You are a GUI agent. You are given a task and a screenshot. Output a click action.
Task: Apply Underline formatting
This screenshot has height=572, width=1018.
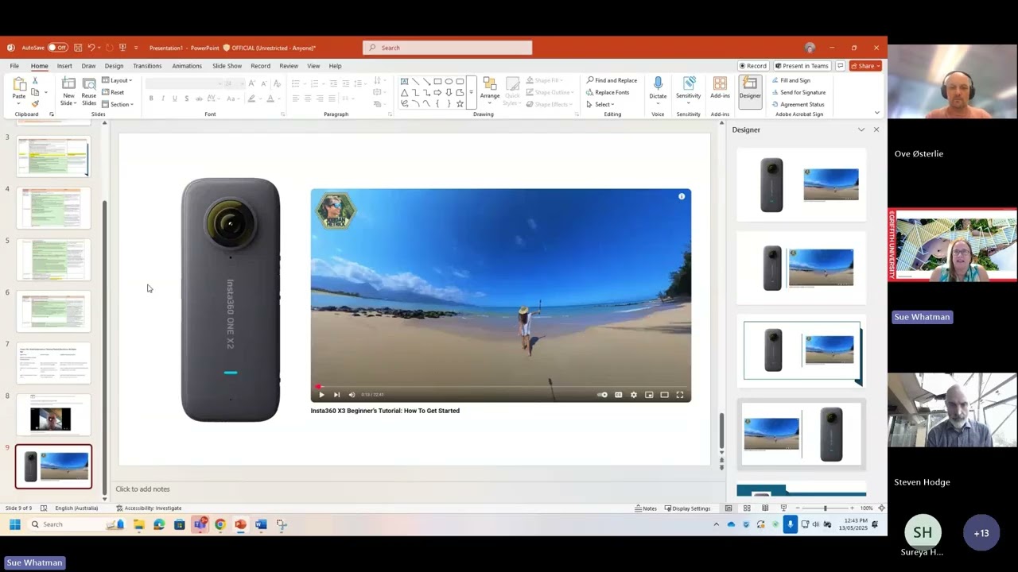174,99
